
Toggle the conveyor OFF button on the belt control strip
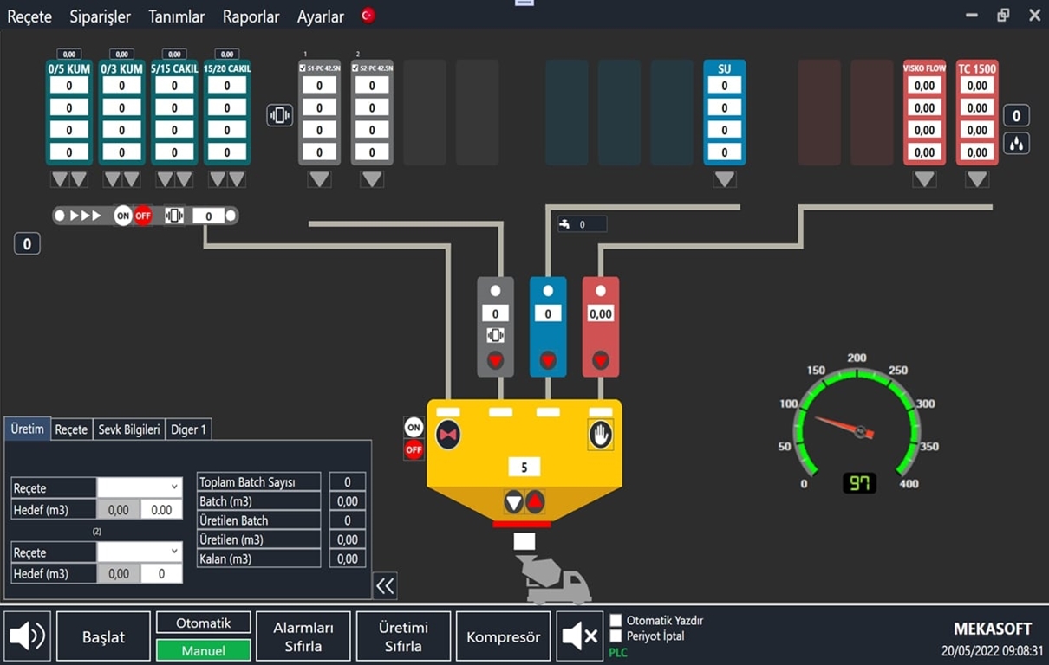[x=142, y=216]
